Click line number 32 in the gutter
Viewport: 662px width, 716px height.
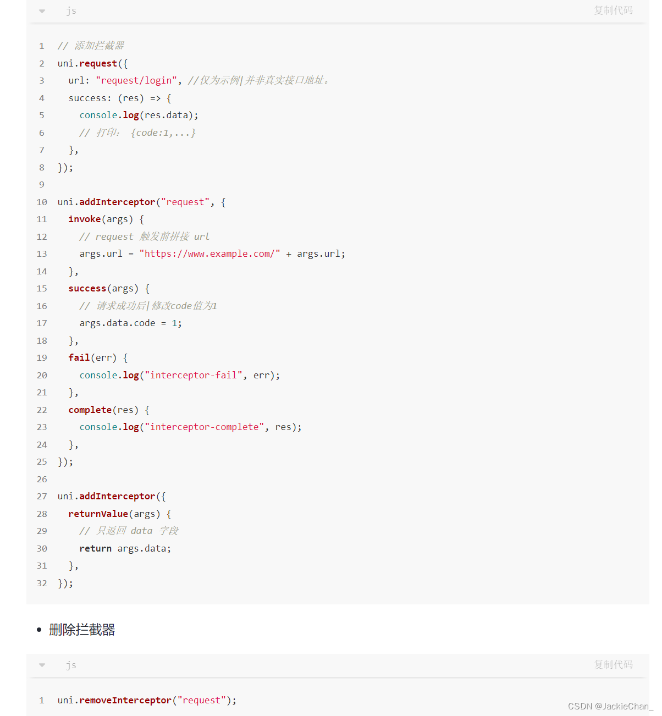(x=42, y=583)
